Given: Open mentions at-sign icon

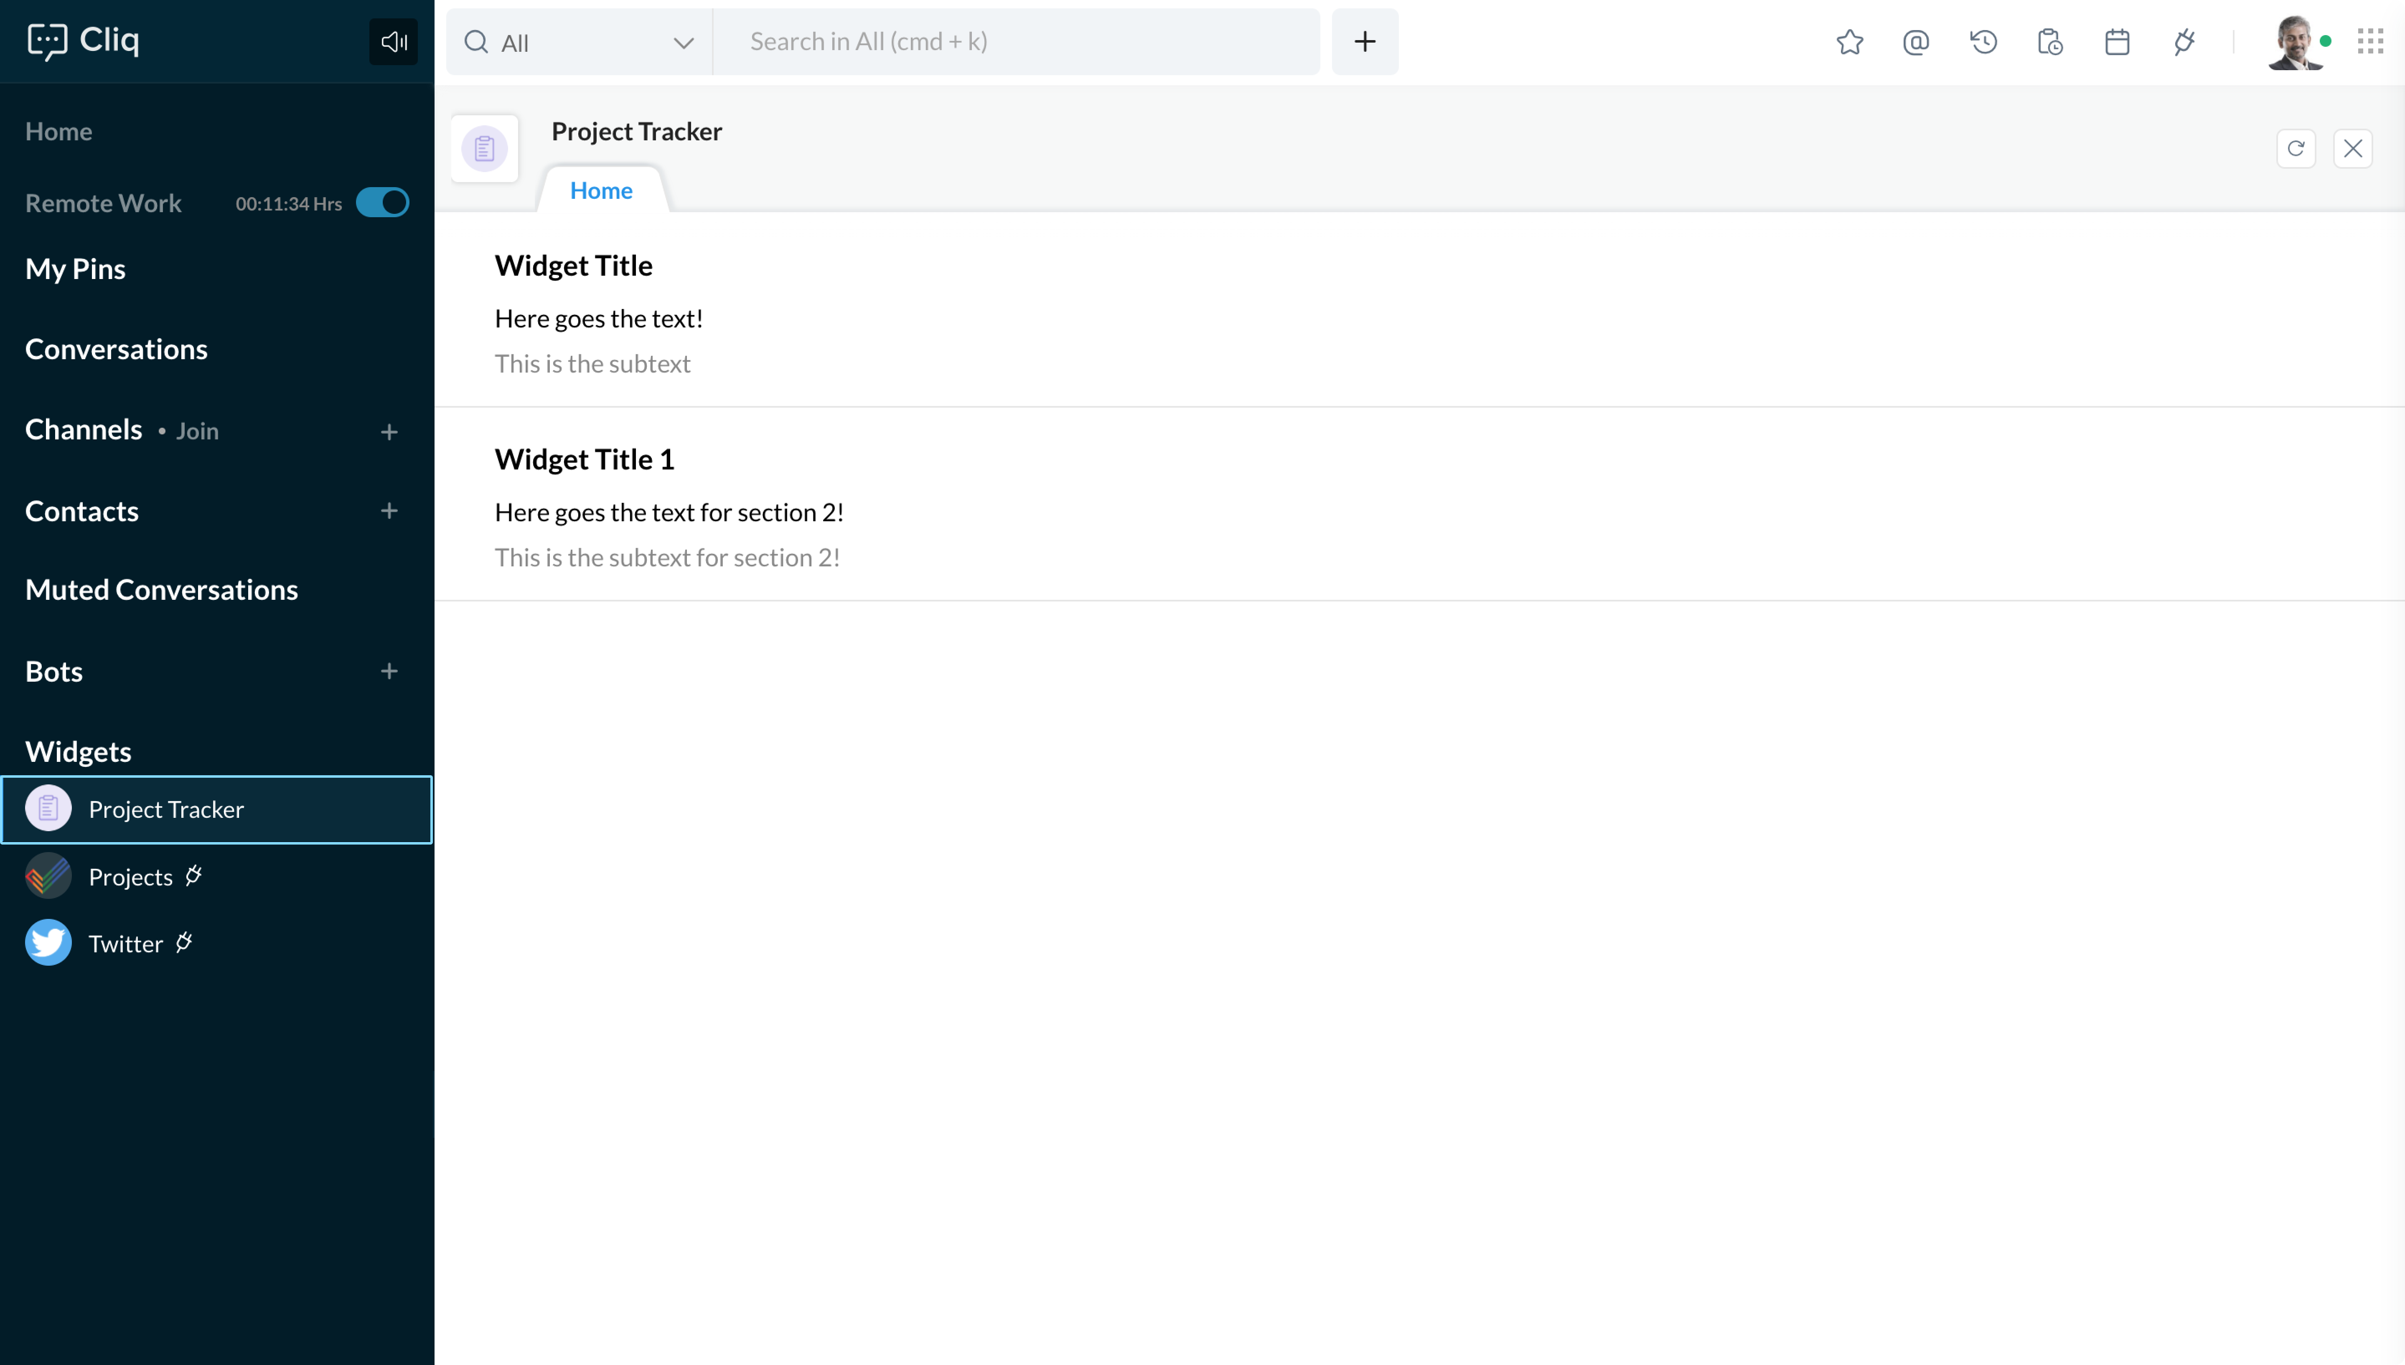Looking at the screenshot, I should (x=1916, y=42).
